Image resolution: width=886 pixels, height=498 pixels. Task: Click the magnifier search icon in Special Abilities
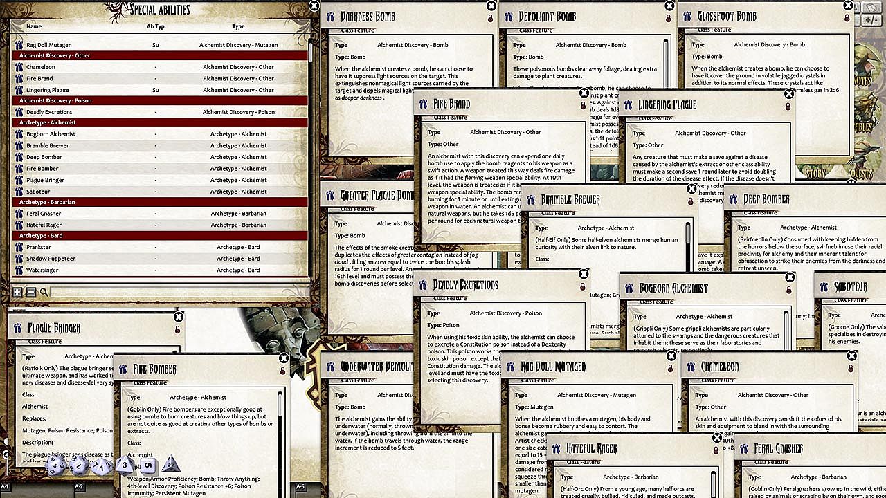[44, 293]
